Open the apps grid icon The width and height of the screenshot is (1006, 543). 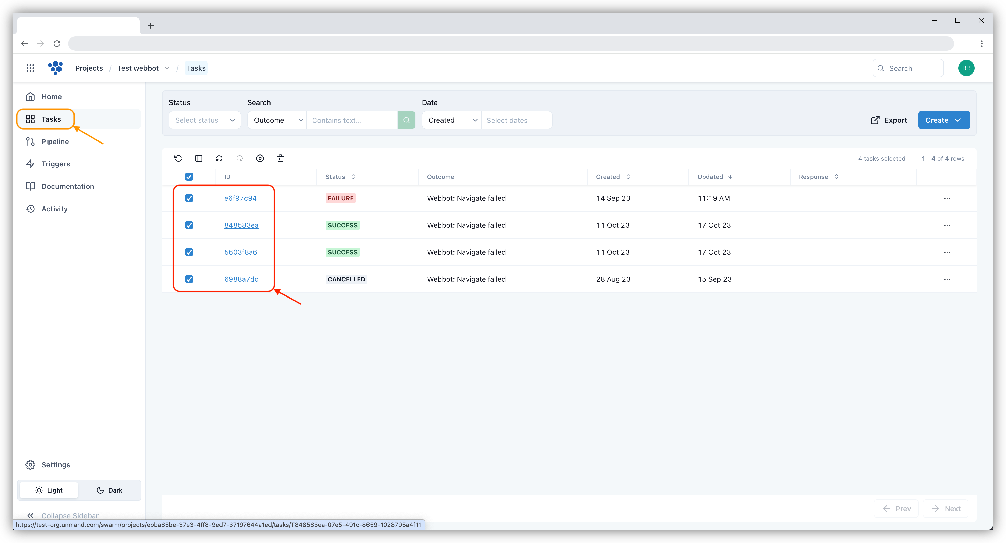(30, 68)
